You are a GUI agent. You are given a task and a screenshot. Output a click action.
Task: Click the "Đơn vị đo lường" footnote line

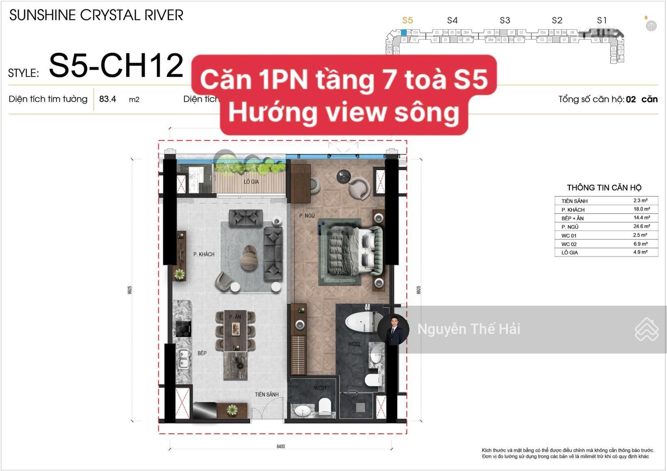point(565,456)
